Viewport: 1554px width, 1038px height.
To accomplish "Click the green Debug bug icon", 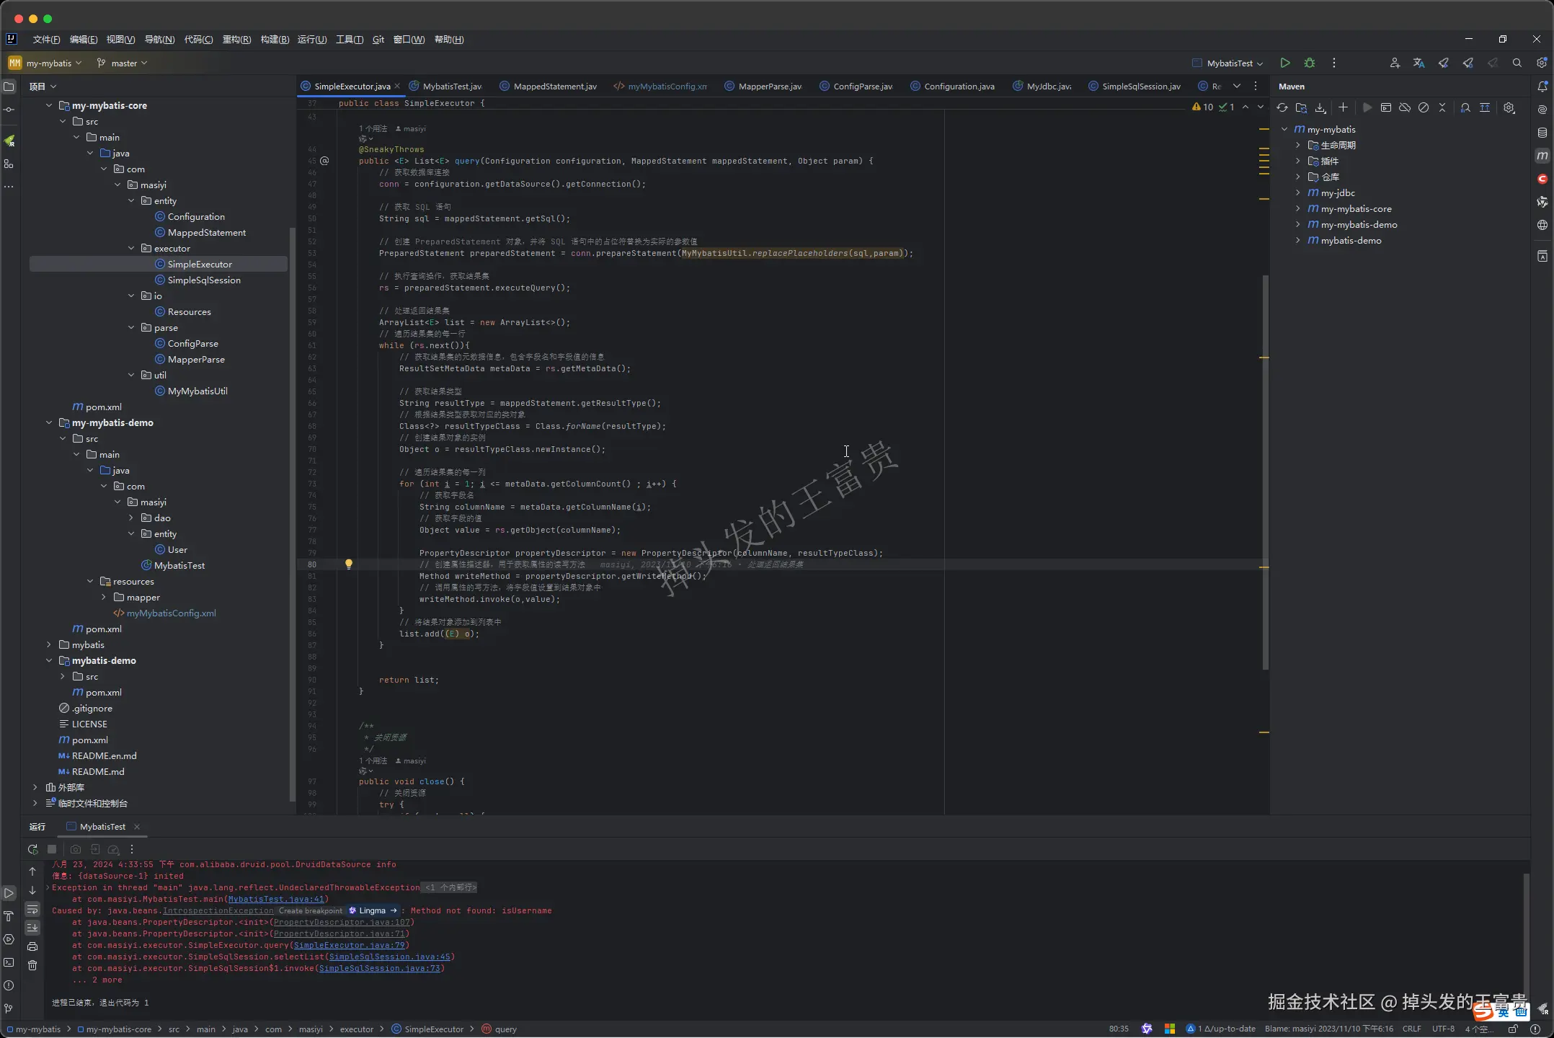I will 1310,63.
